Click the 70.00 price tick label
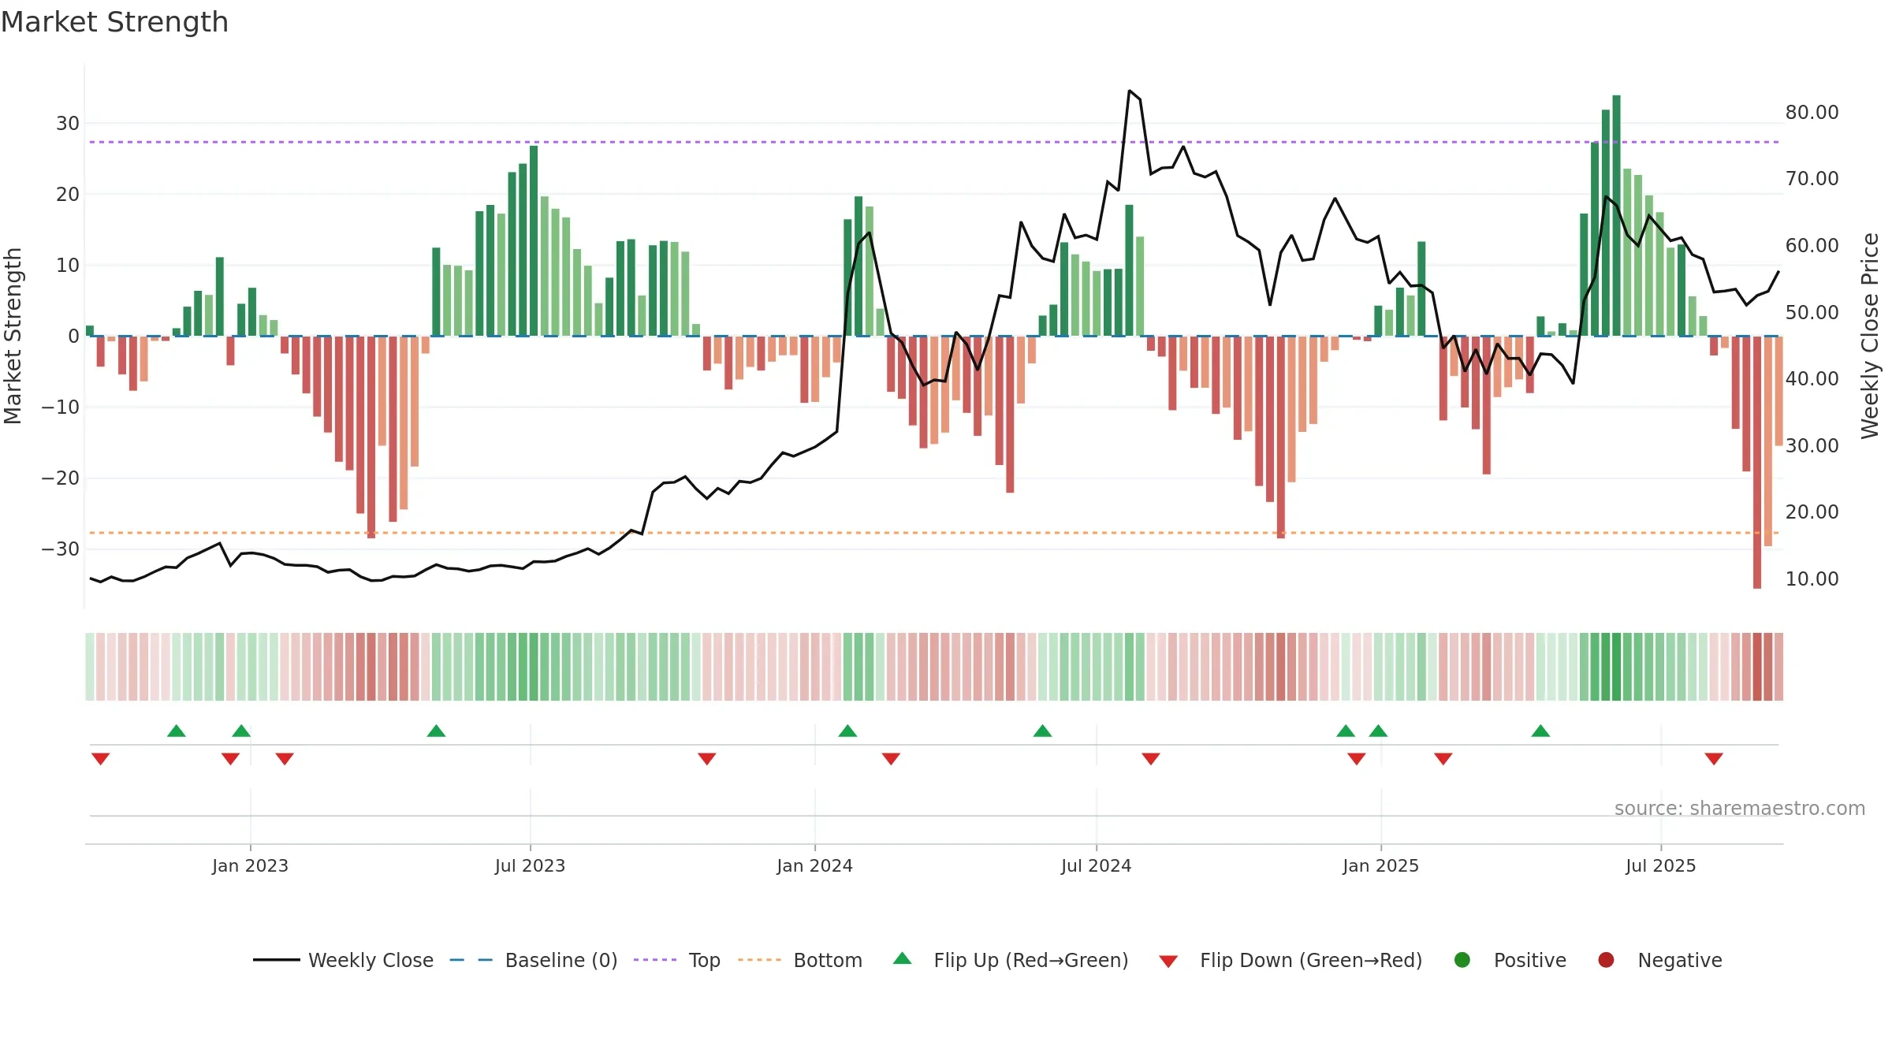This screenshot has width=1892, height=1064. (x=1812, y=179)
